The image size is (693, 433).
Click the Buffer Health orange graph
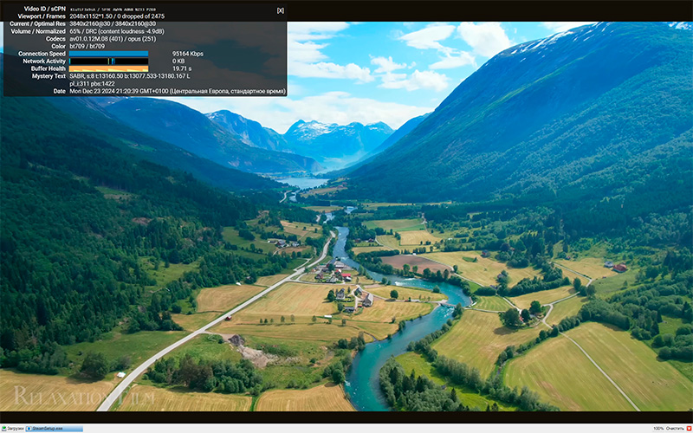(108, 68)
